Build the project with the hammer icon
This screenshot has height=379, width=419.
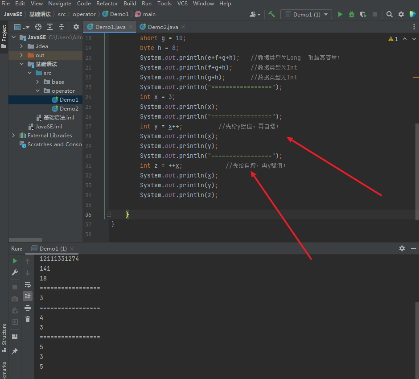coord(271,14)
